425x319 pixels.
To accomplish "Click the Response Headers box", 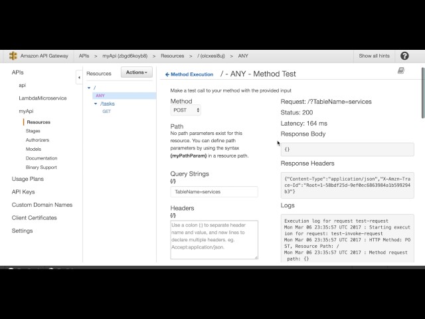I will point(347,185).
